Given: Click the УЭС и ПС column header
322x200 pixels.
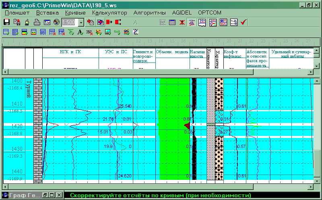Looking at the screenshot, I should (x=116, y=52).
